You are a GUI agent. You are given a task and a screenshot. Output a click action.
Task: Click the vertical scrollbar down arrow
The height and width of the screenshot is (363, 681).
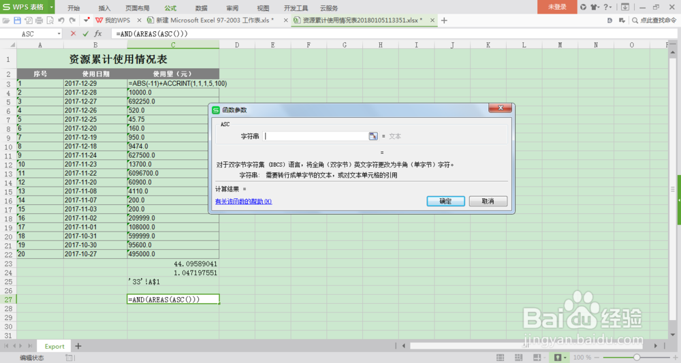tap(673, 335)
